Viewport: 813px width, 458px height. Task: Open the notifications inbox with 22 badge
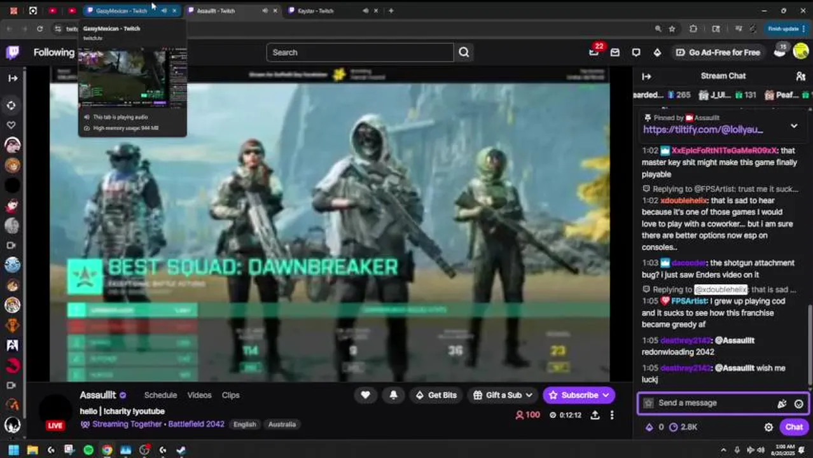[594, 52]
